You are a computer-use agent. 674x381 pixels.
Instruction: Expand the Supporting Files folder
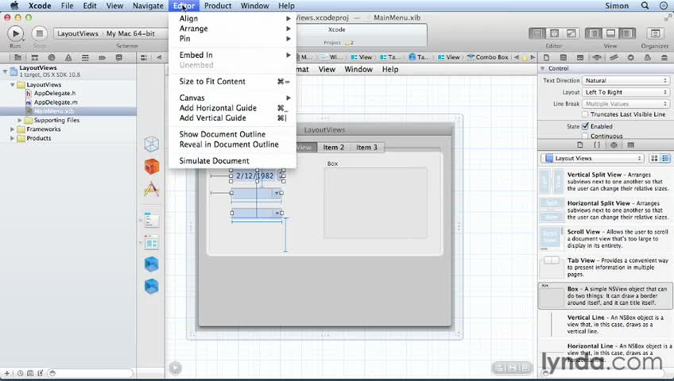tap(20, 121)
